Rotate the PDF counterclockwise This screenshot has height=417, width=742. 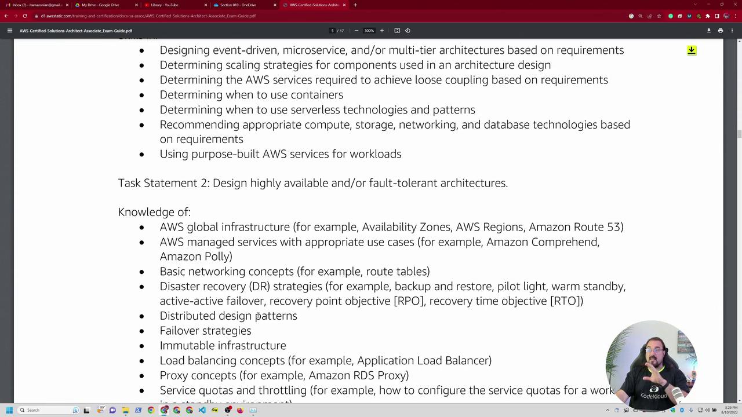(408, 31)
